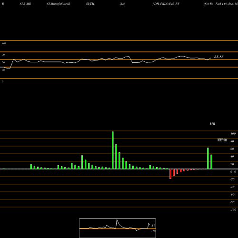The height and width of the screenshot is (238, 238).
Task: Click the -40 label on MR axis
Action: 232,187
